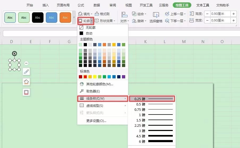Choose 1 磅 line weight
Viewport: 240px width, 148px height.
[152, 115]
